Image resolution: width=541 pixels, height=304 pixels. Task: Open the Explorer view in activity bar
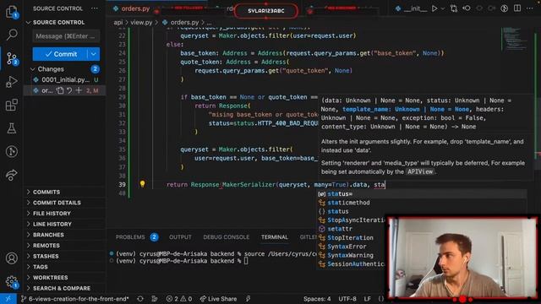(12, 11)
